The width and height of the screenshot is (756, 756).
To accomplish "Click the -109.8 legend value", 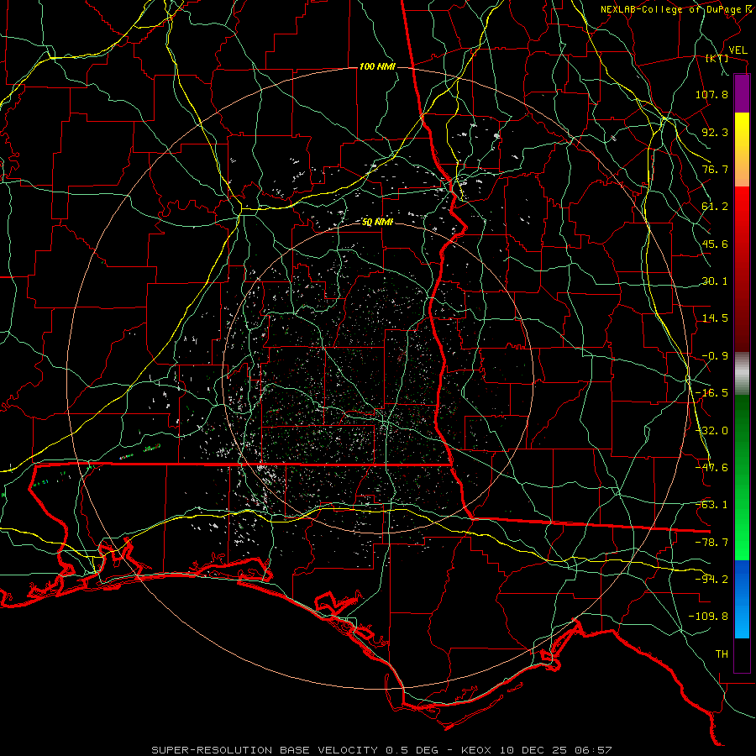I will (x=708, y=617).
